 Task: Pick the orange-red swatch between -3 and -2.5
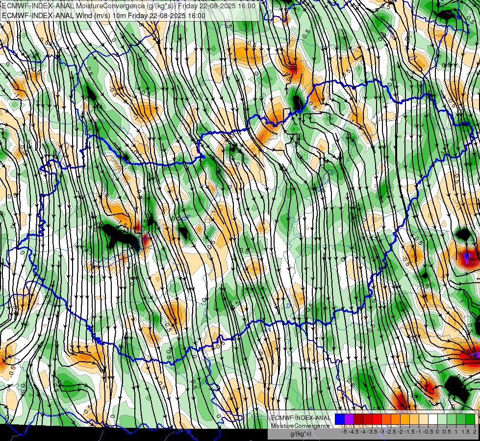click(x=386, y=419)
